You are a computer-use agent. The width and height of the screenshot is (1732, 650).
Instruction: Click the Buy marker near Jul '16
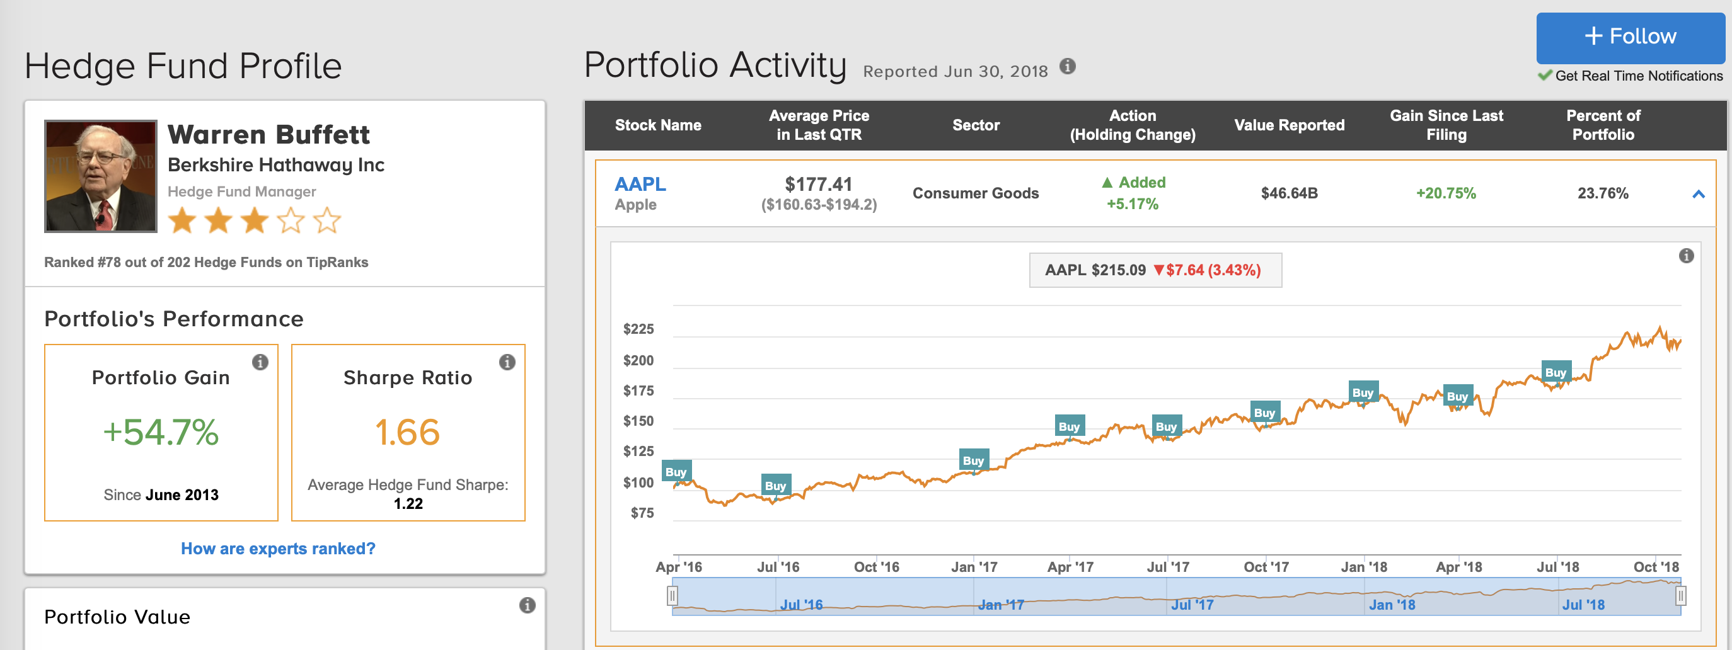coord(775,486)
